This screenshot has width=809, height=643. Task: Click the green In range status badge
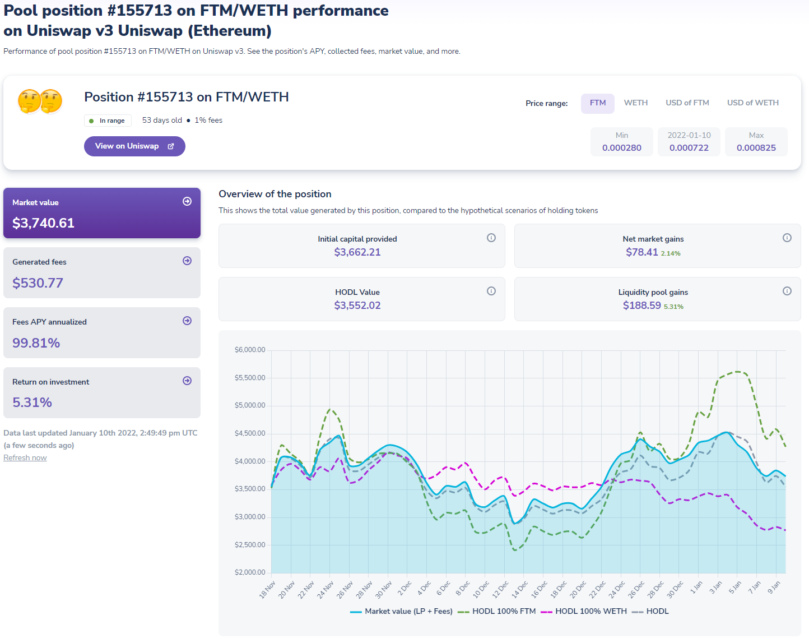(x=108, y=121)
